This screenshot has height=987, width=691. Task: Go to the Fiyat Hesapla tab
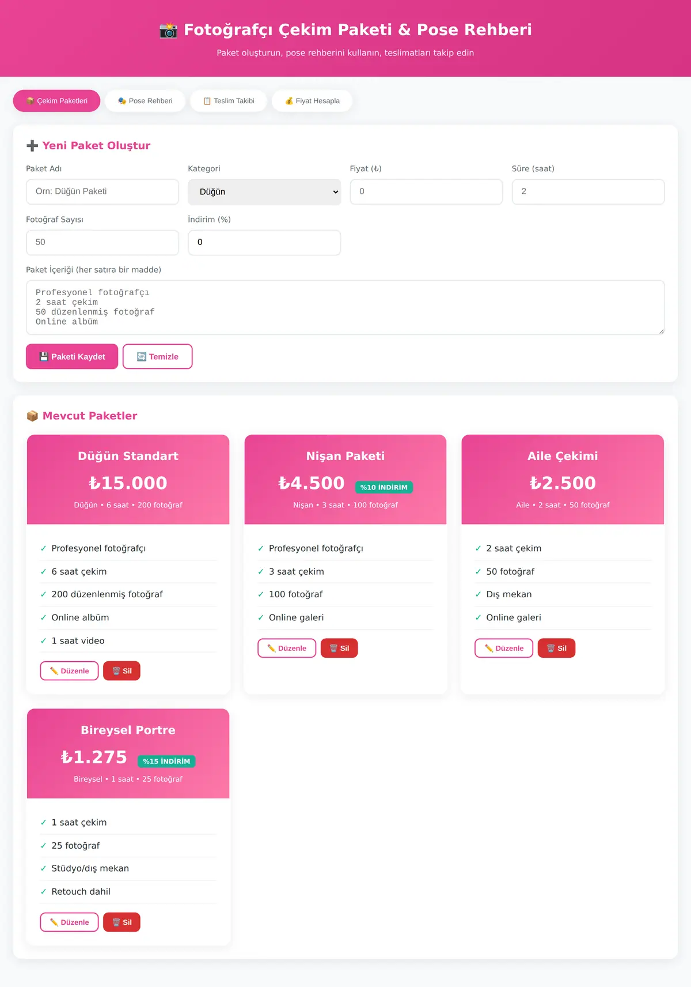point(312,101)
